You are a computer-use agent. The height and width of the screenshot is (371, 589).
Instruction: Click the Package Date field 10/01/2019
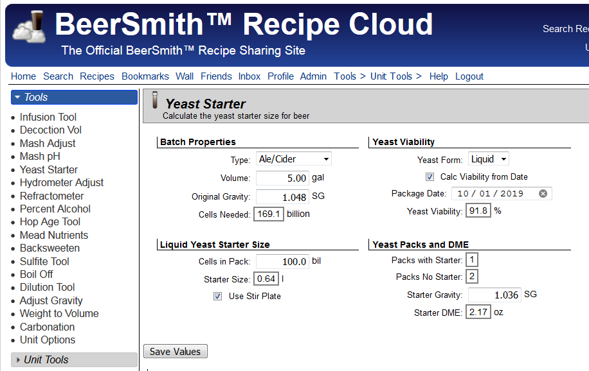502,194
